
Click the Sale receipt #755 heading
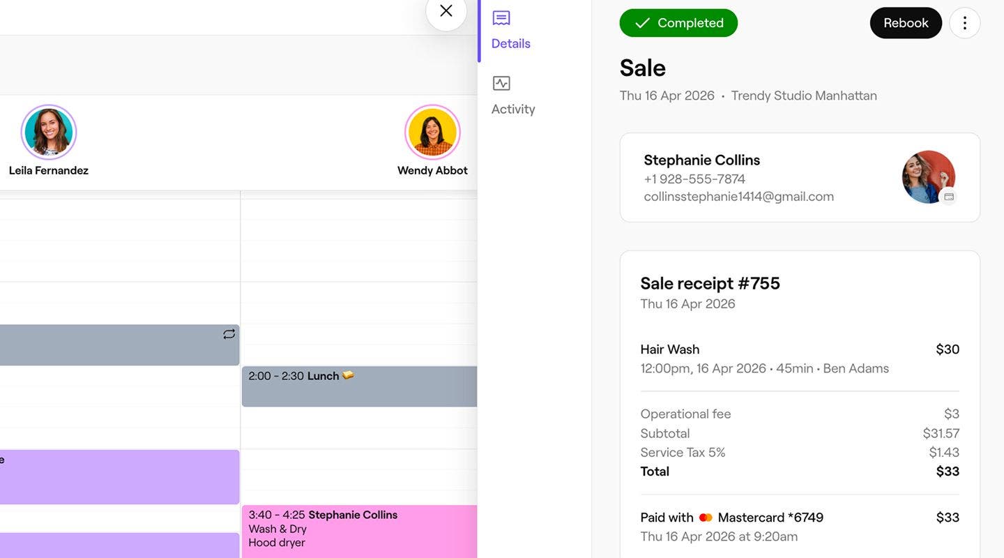coord(710,283)
